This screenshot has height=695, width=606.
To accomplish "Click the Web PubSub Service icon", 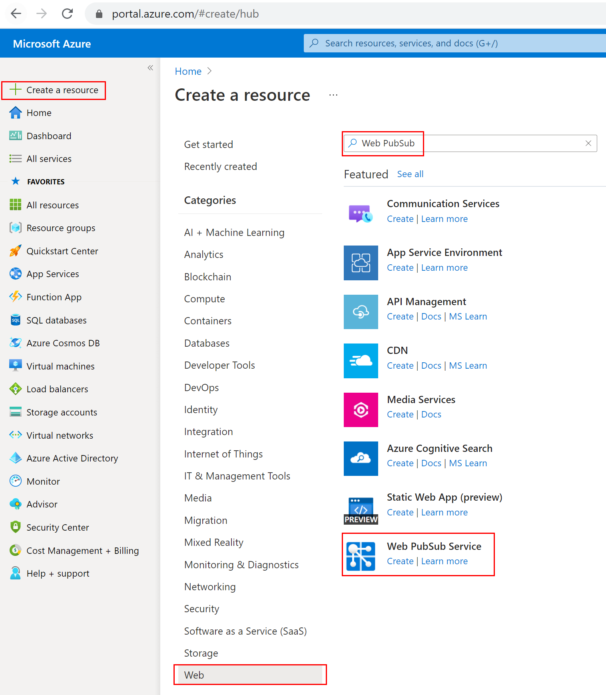I will [x=361, y=556].
